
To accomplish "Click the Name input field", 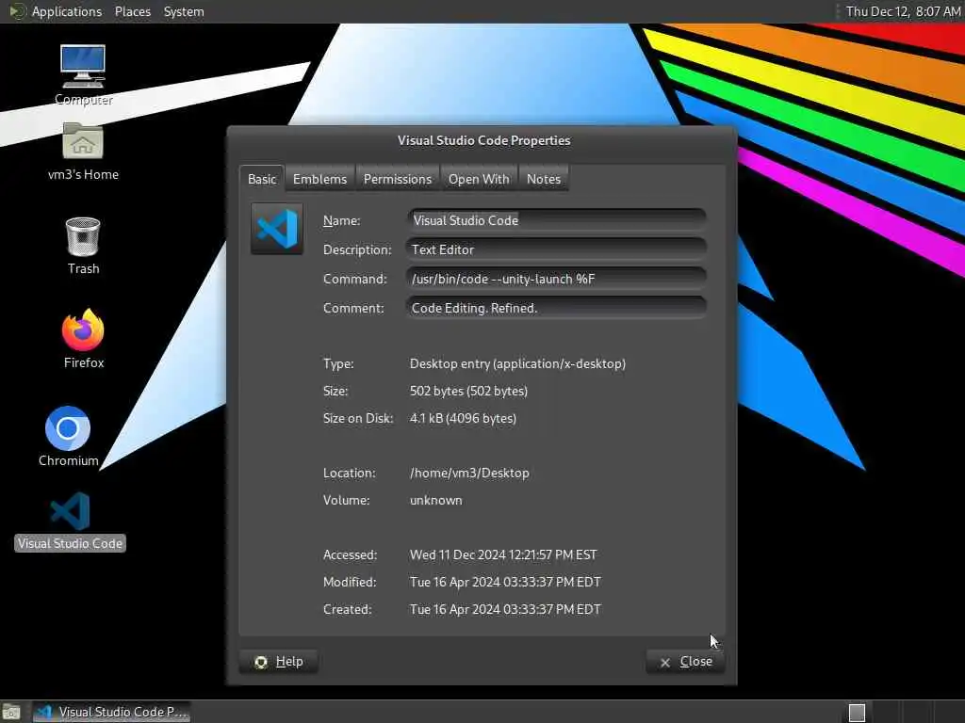I will (556, 220).
